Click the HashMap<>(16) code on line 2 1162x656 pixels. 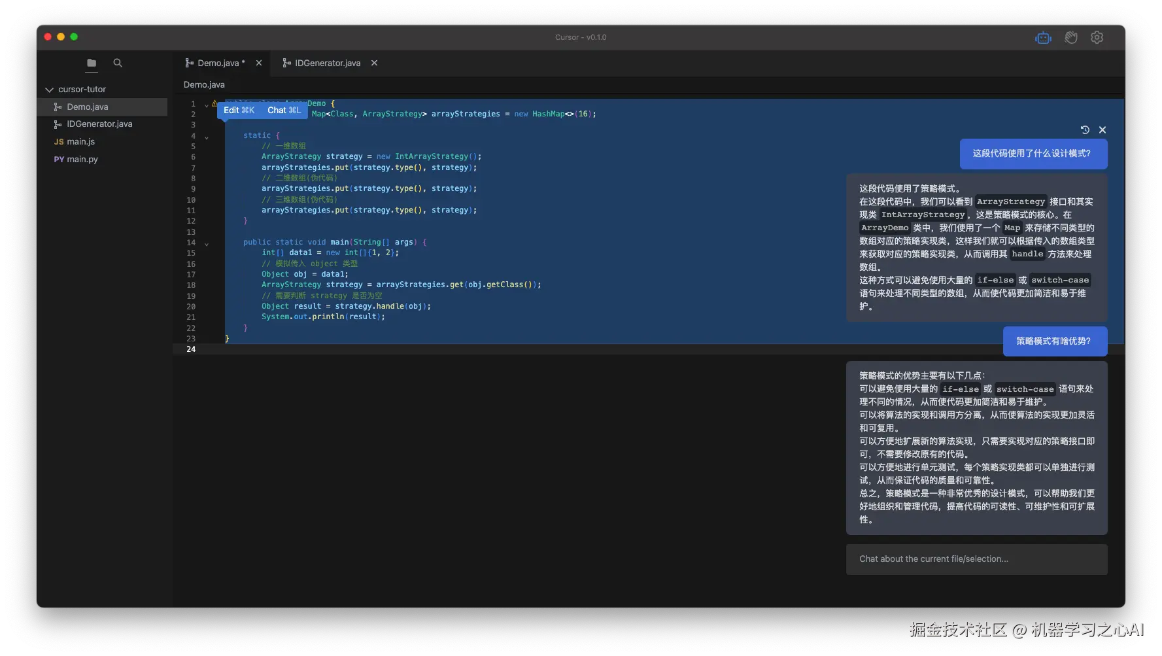(x=564, y=114)
